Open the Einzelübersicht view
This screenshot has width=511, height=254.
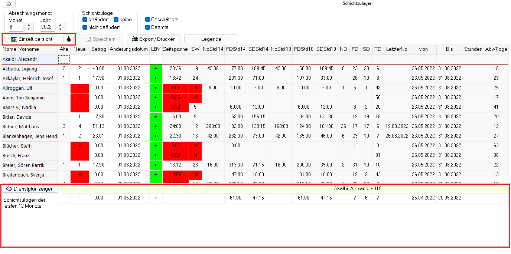(x=32, y=39)
